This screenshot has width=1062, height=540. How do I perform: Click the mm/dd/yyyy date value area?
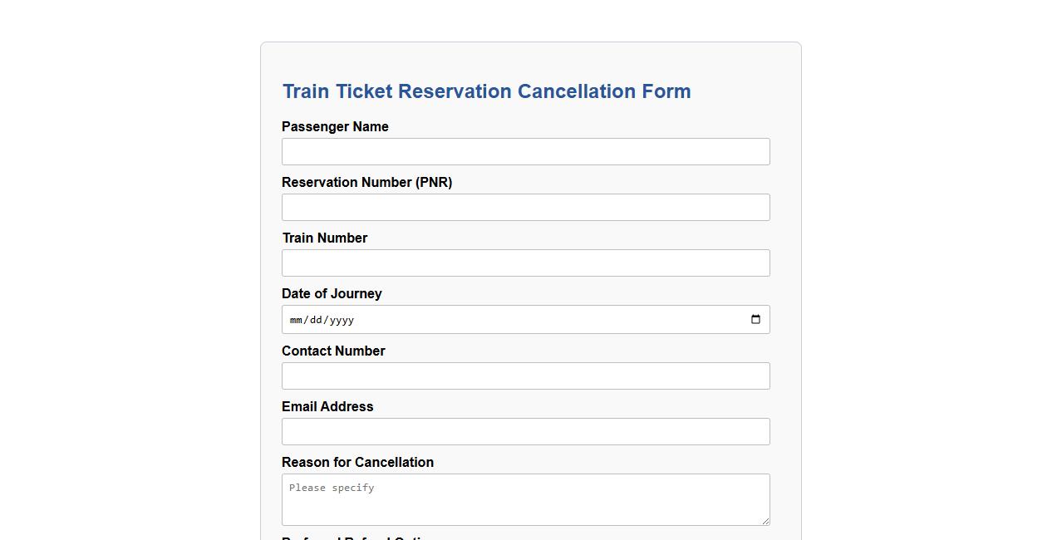pos(322,319)
